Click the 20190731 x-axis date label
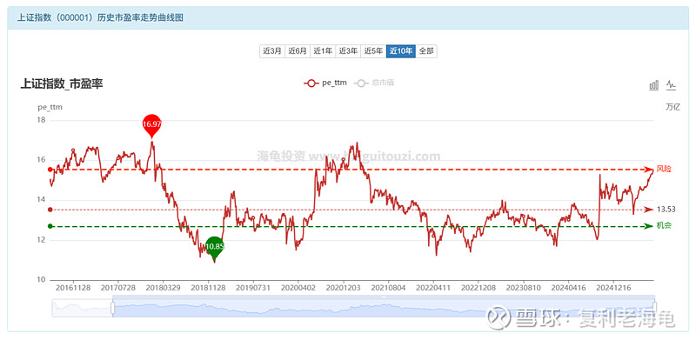696x340 pixels. 253,288
